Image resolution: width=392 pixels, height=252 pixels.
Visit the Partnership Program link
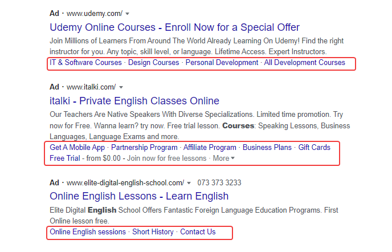[x=144, y=148]
